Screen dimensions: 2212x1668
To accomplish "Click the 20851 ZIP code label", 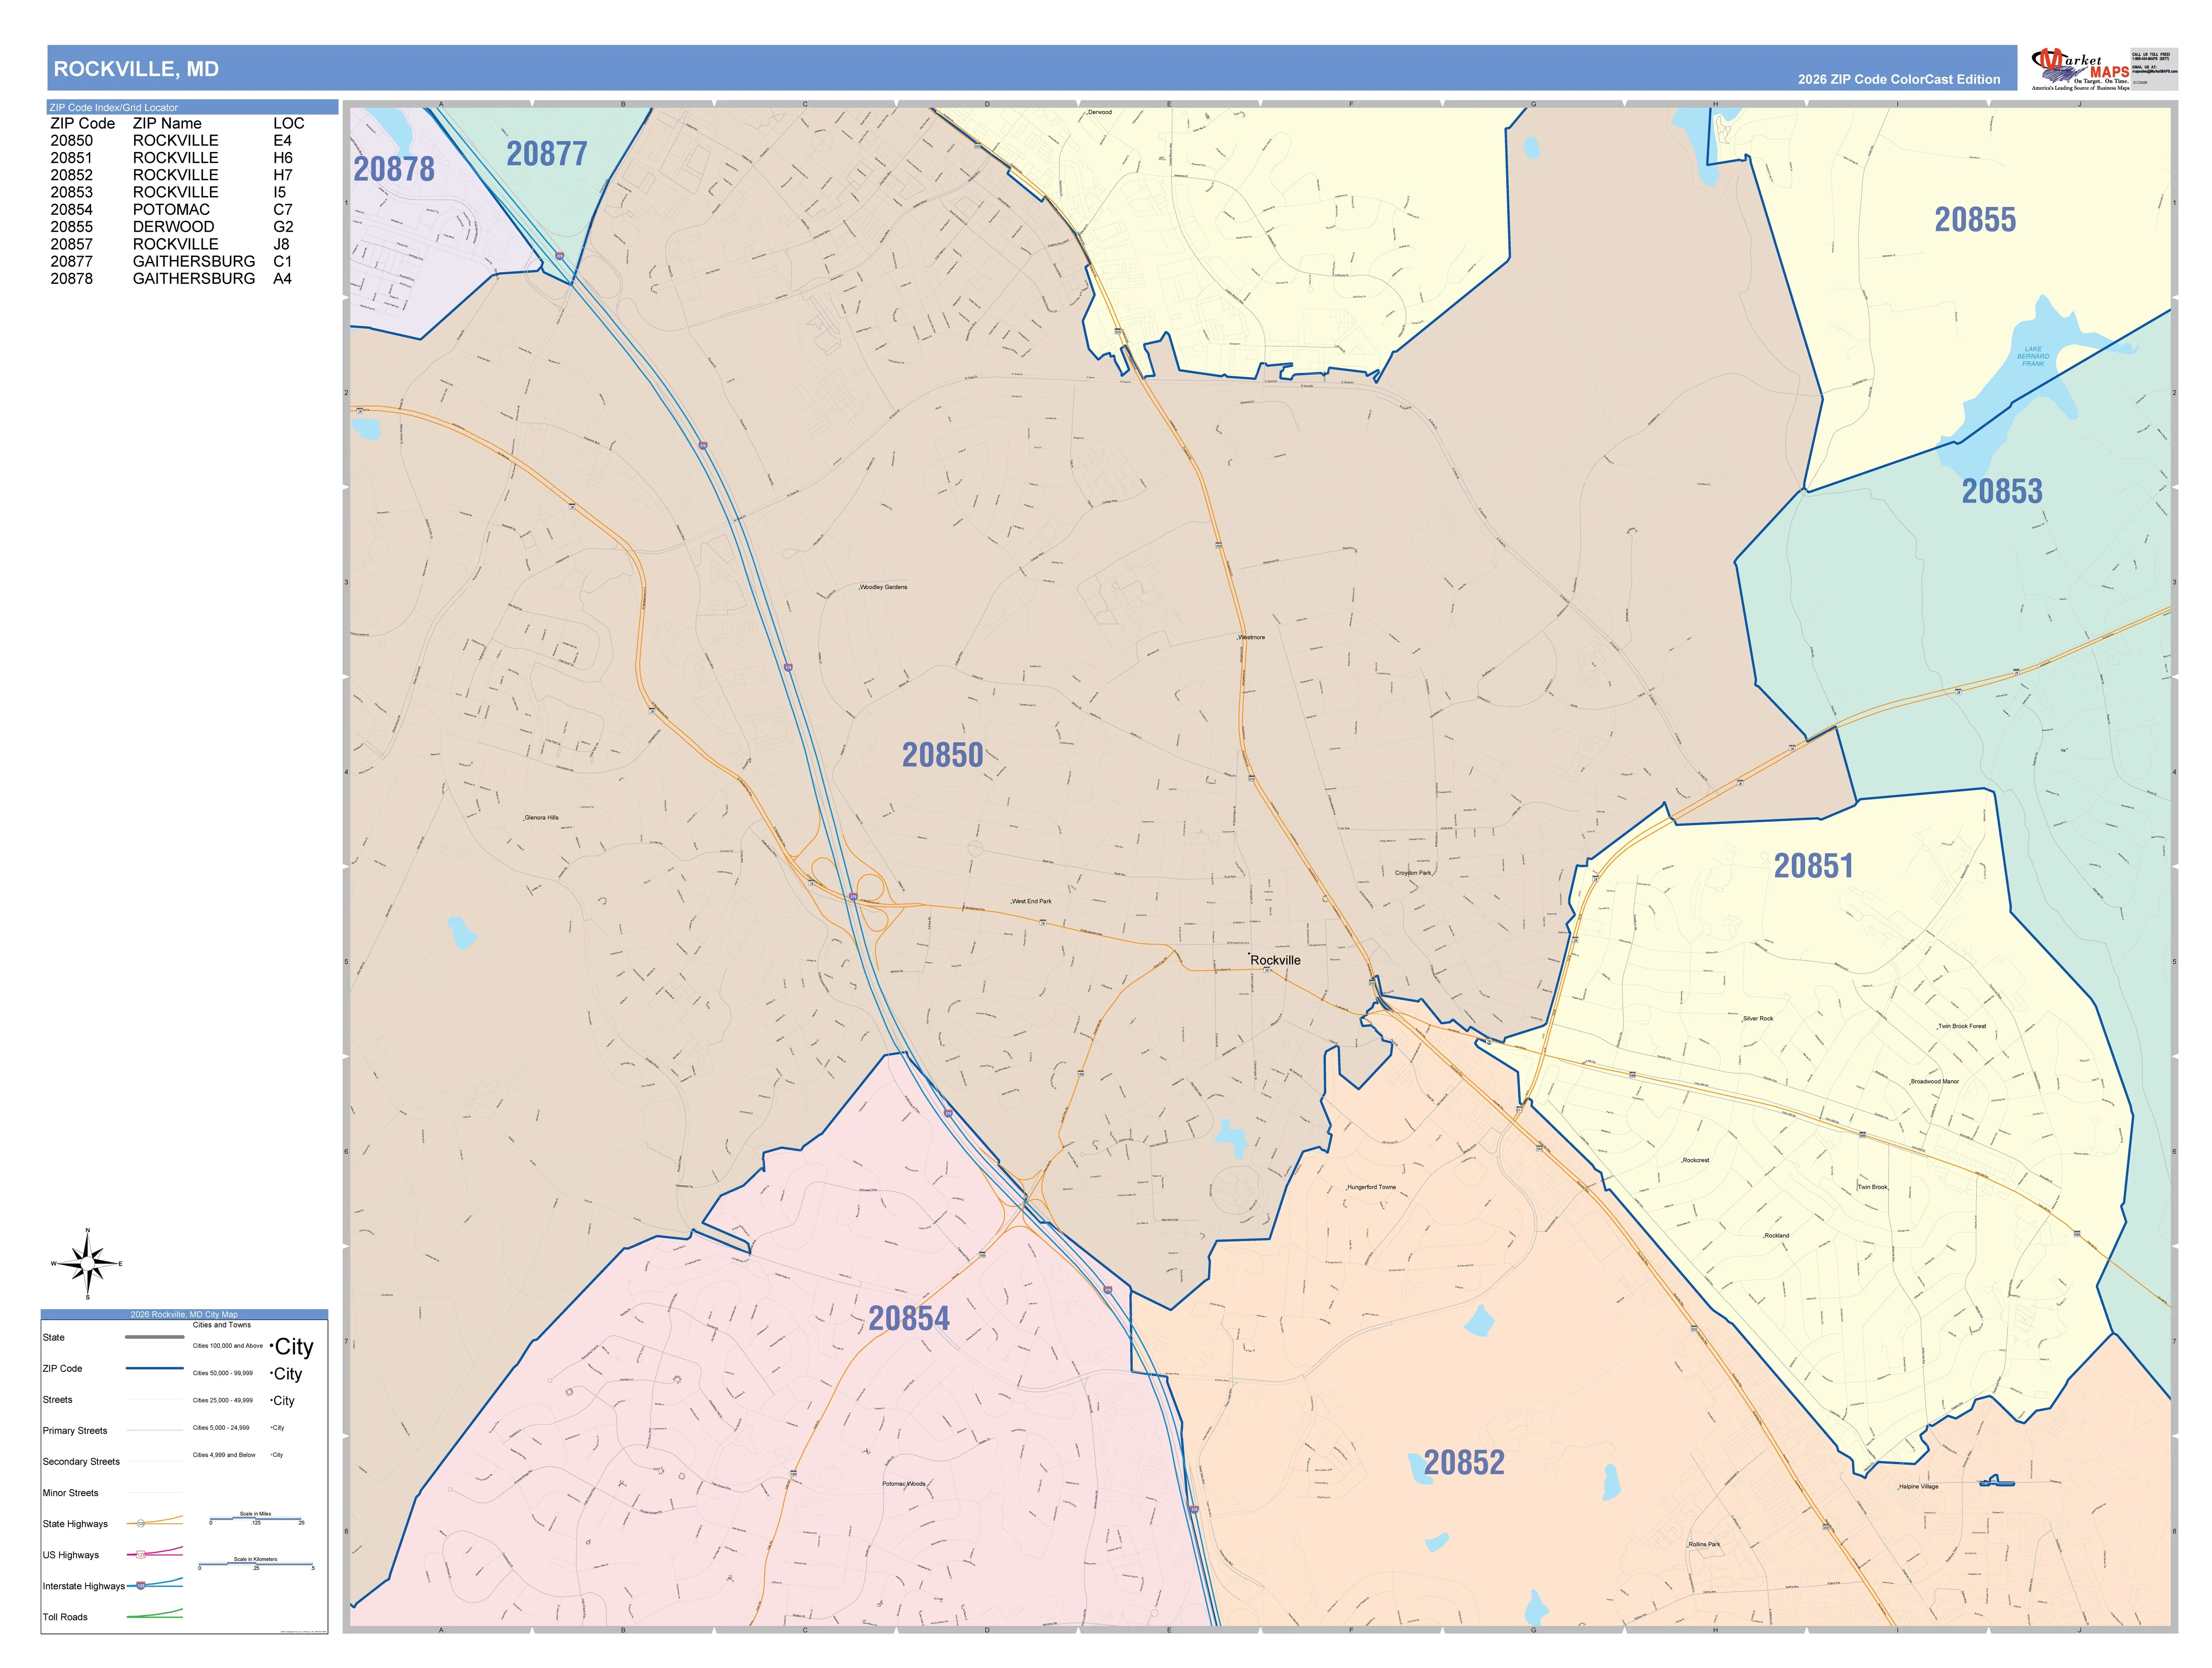I will point(1813,866).
